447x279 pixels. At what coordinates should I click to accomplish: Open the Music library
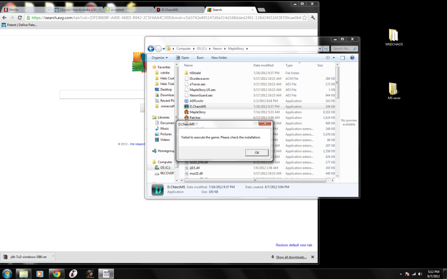(165, 129)
